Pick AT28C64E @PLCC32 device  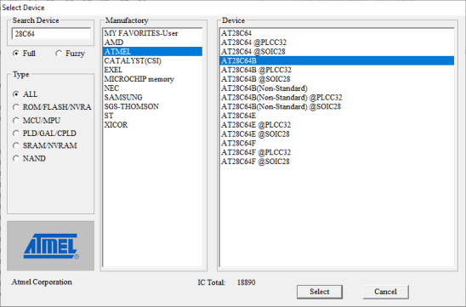coord(337,125)
